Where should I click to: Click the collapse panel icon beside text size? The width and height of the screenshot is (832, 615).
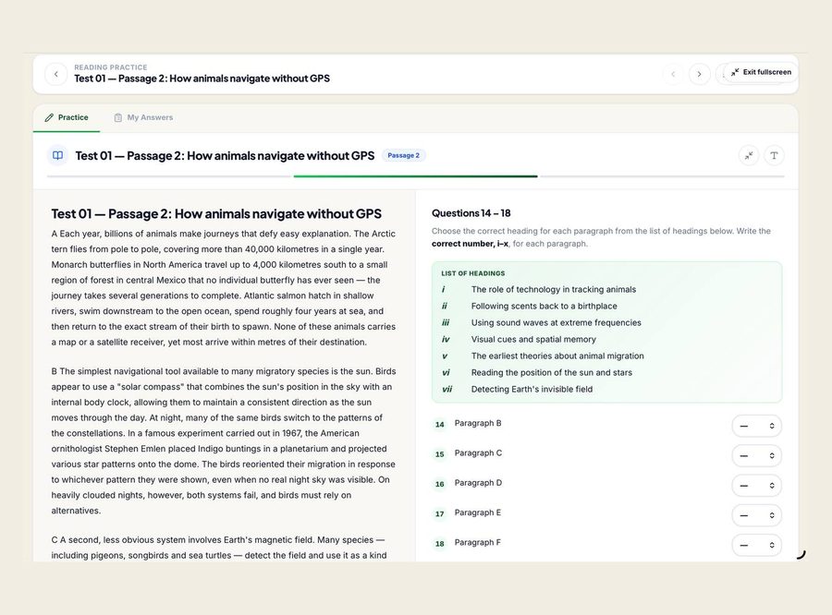click(749, 155)
